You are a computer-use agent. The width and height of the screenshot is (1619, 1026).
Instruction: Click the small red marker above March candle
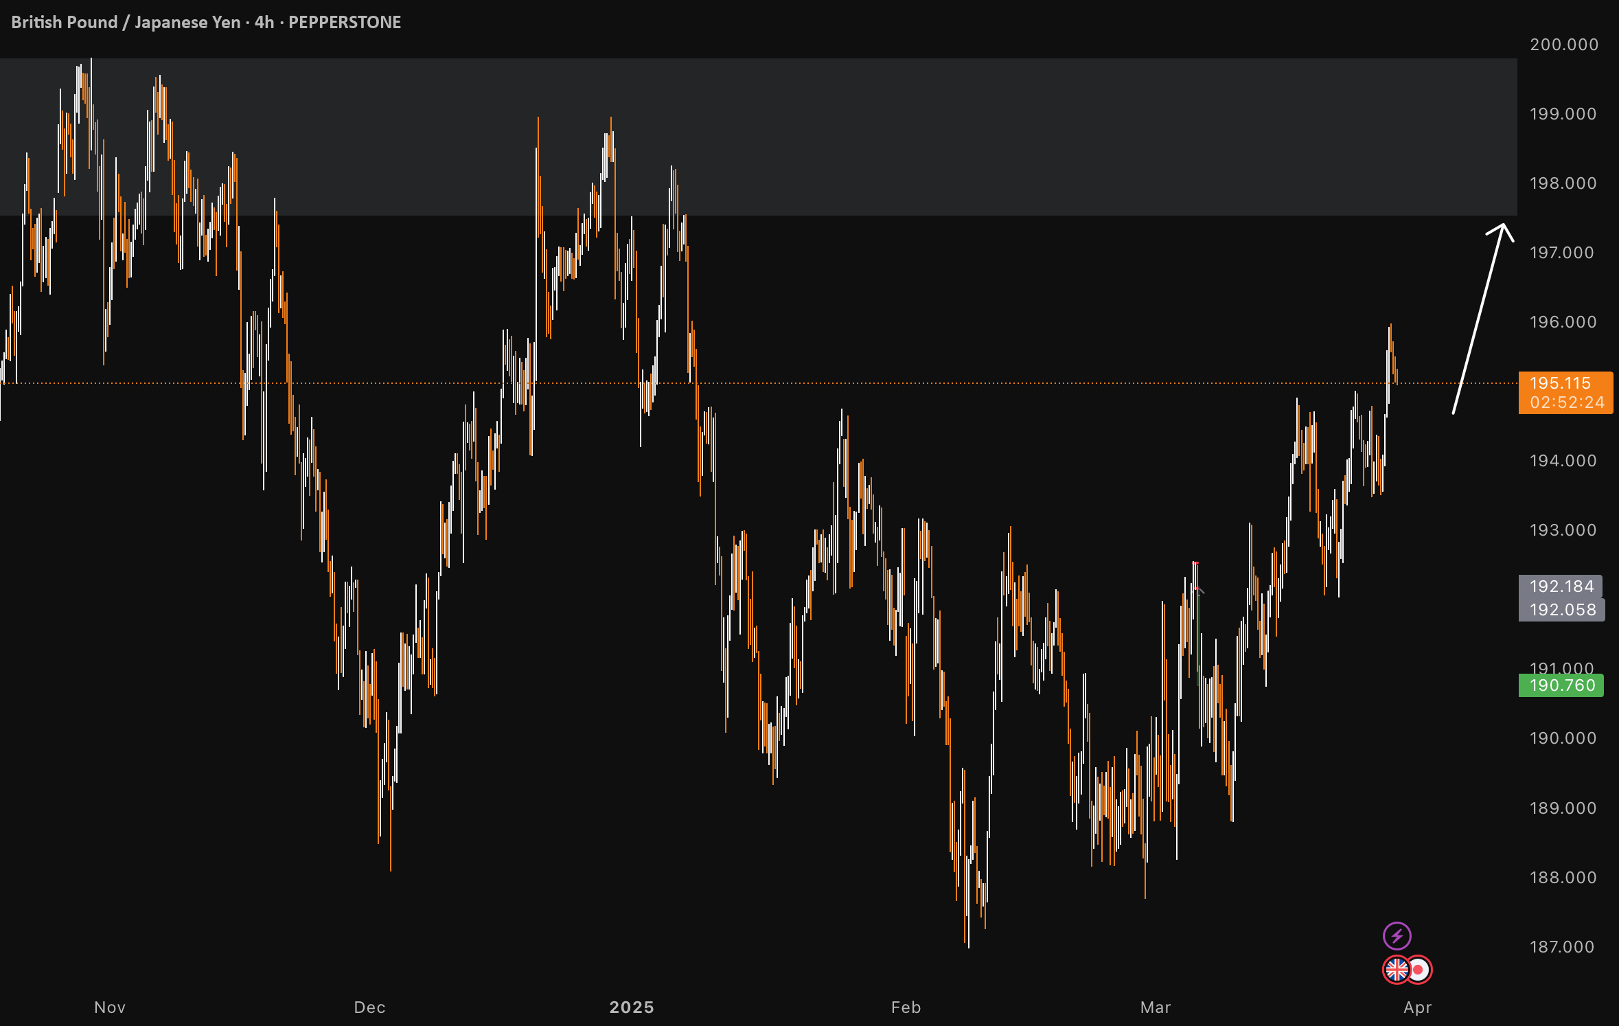click(x=1195, y=563)
